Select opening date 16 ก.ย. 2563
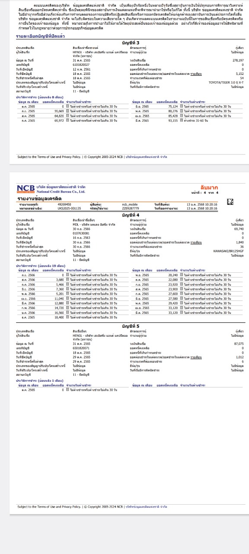The image size is (249, 554). 81,238
